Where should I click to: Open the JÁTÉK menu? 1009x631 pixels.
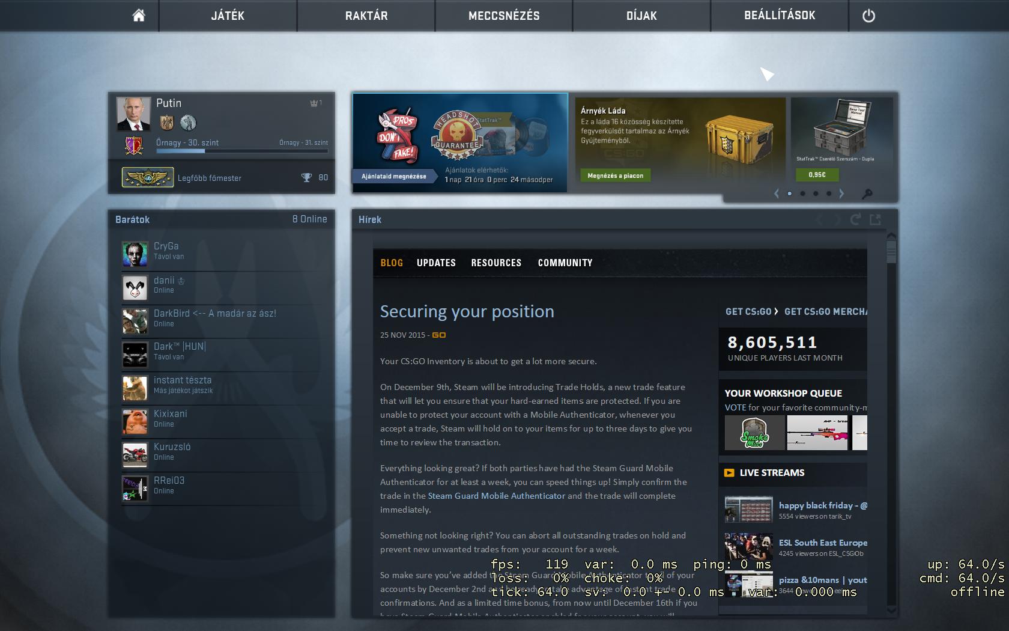click(x=228, y=16)
